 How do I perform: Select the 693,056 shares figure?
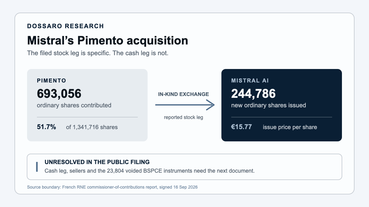[59, 94]
